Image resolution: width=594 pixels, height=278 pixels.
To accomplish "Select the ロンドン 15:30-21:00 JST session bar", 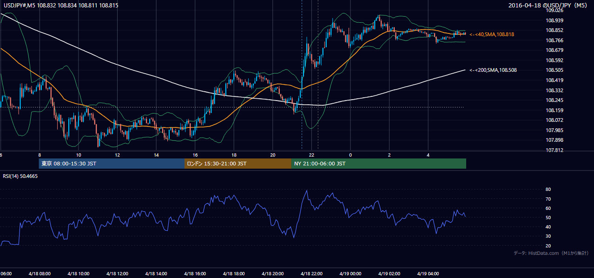I will [238, 164].
